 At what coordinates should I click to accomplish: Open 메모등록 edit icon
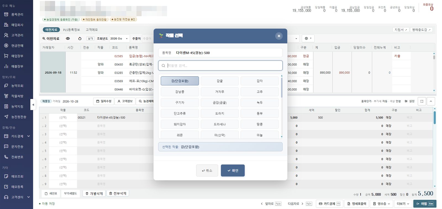pos(6,187)
